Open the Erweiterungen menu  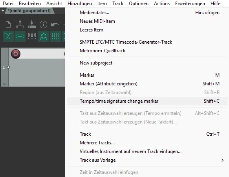(190, 4)
